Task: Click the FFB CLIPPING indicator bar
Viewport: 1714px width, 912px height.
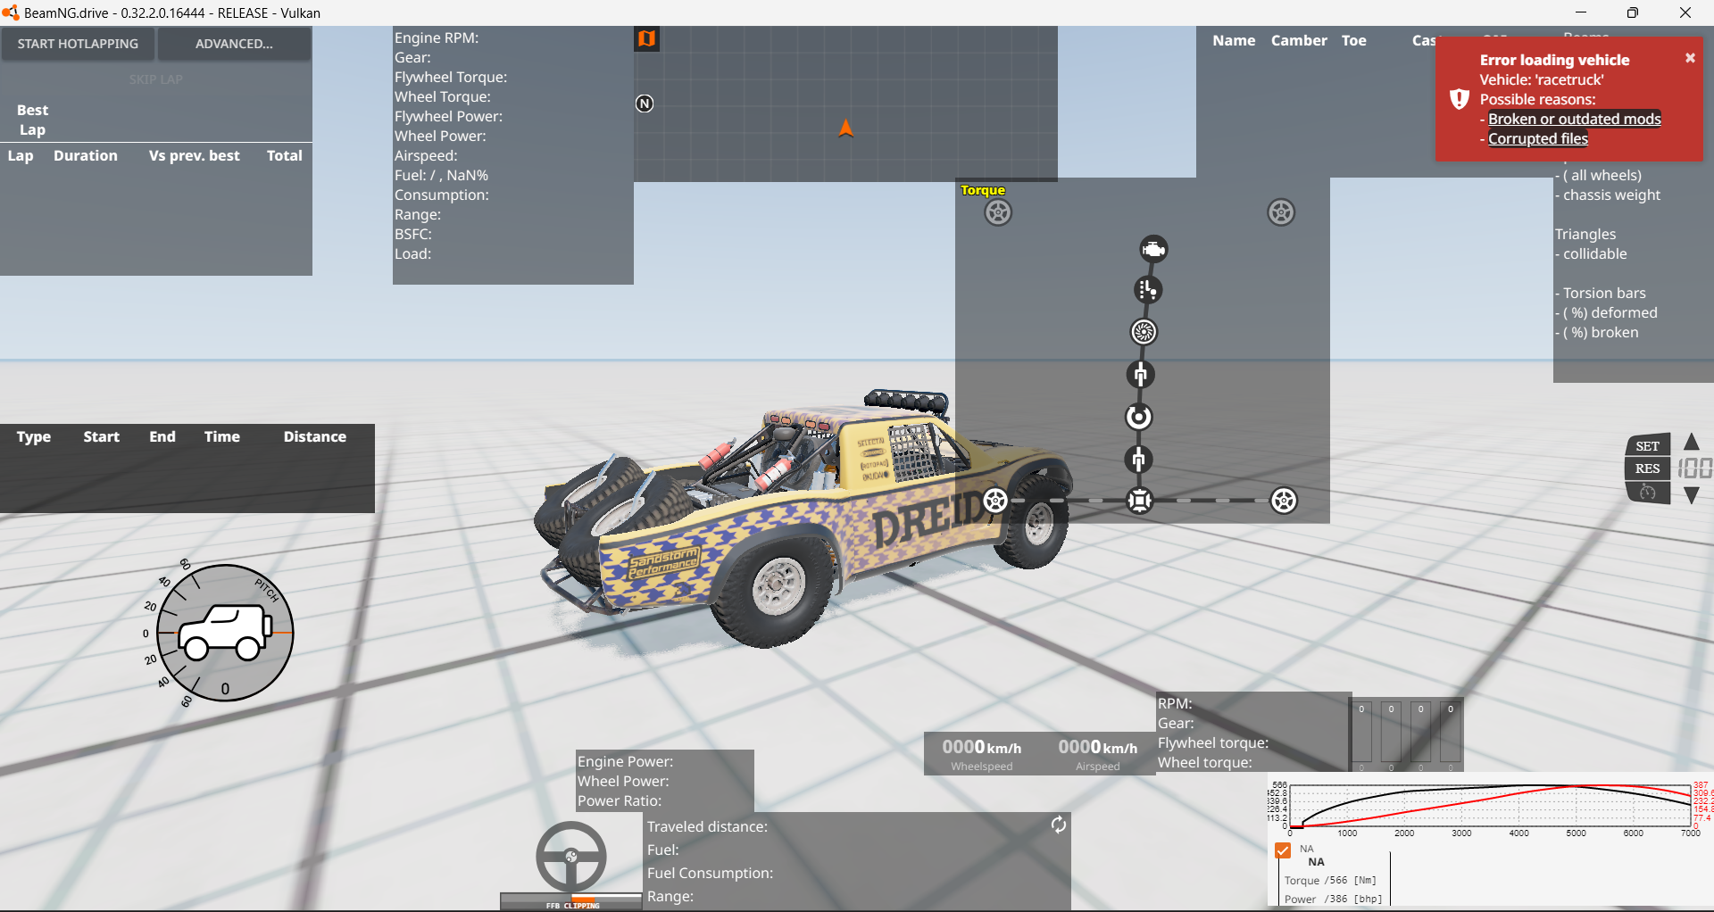Action: coord(571,901)
